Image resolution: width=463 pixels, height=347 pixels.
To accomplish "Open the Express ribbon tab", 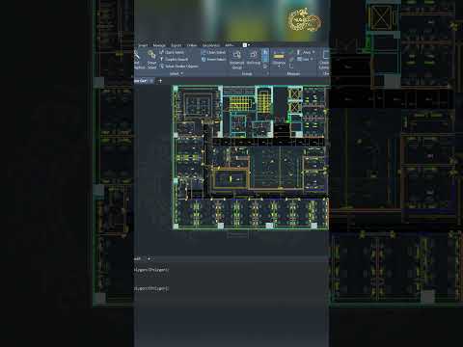I will click(211, 45).
